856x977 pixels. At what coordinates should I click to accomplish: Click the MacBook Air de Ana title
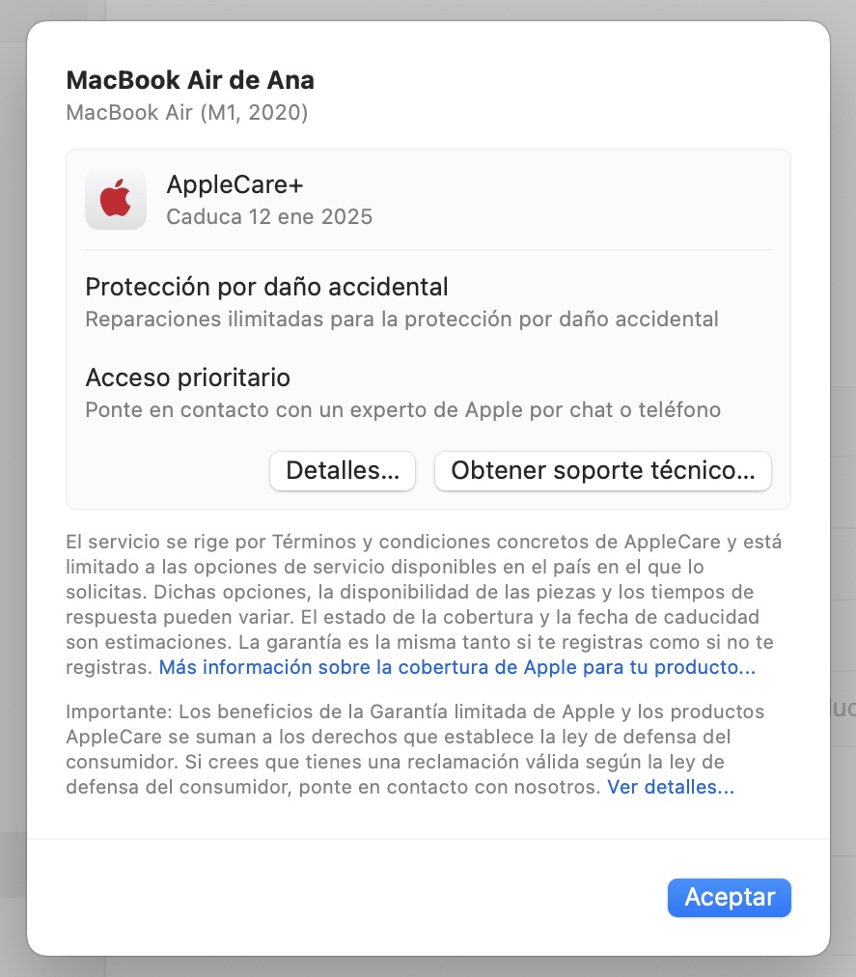[190, 80]
